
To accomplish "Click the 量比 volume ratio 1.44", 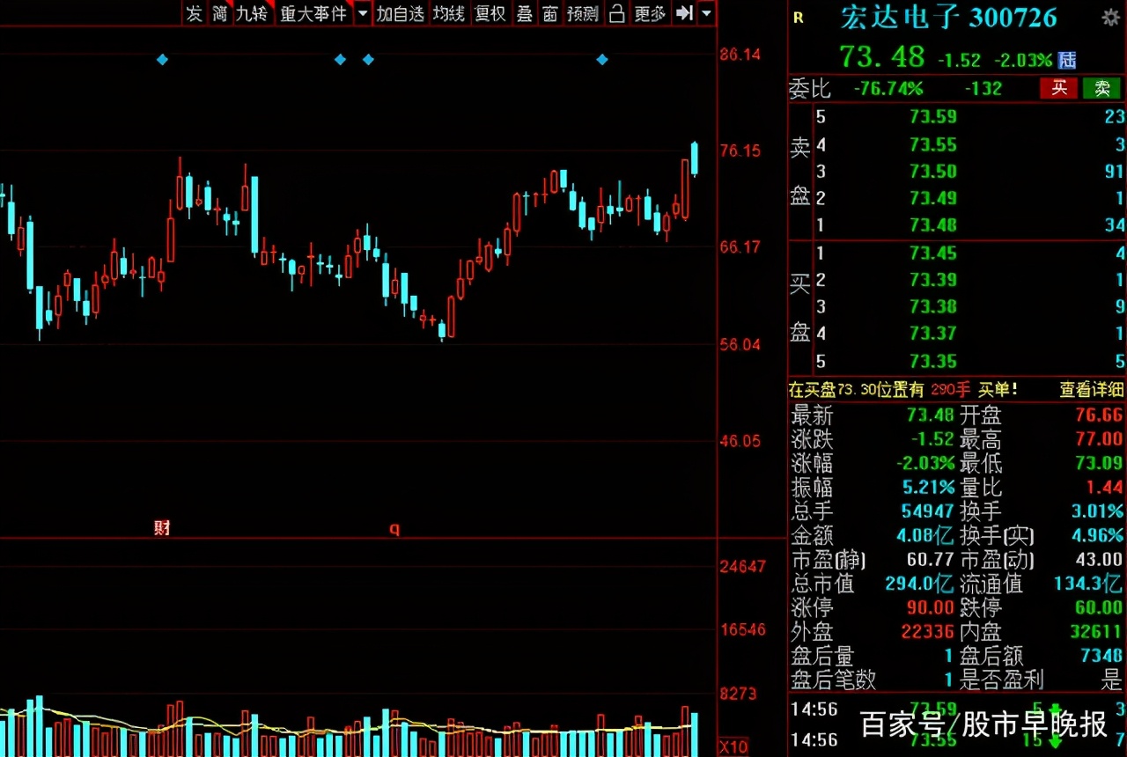I will click(1105, 487).
